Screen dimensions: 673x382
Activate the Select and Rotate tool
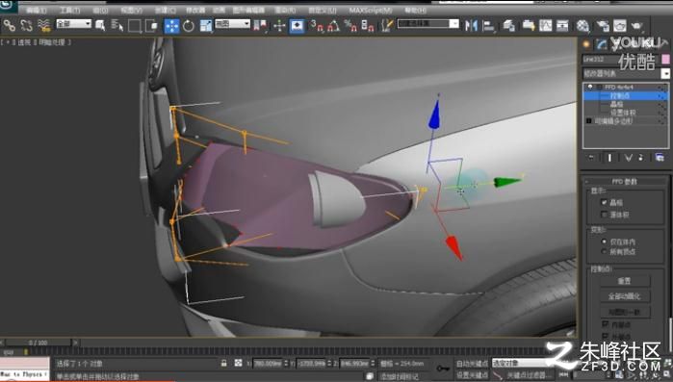(x=189, y=26)
